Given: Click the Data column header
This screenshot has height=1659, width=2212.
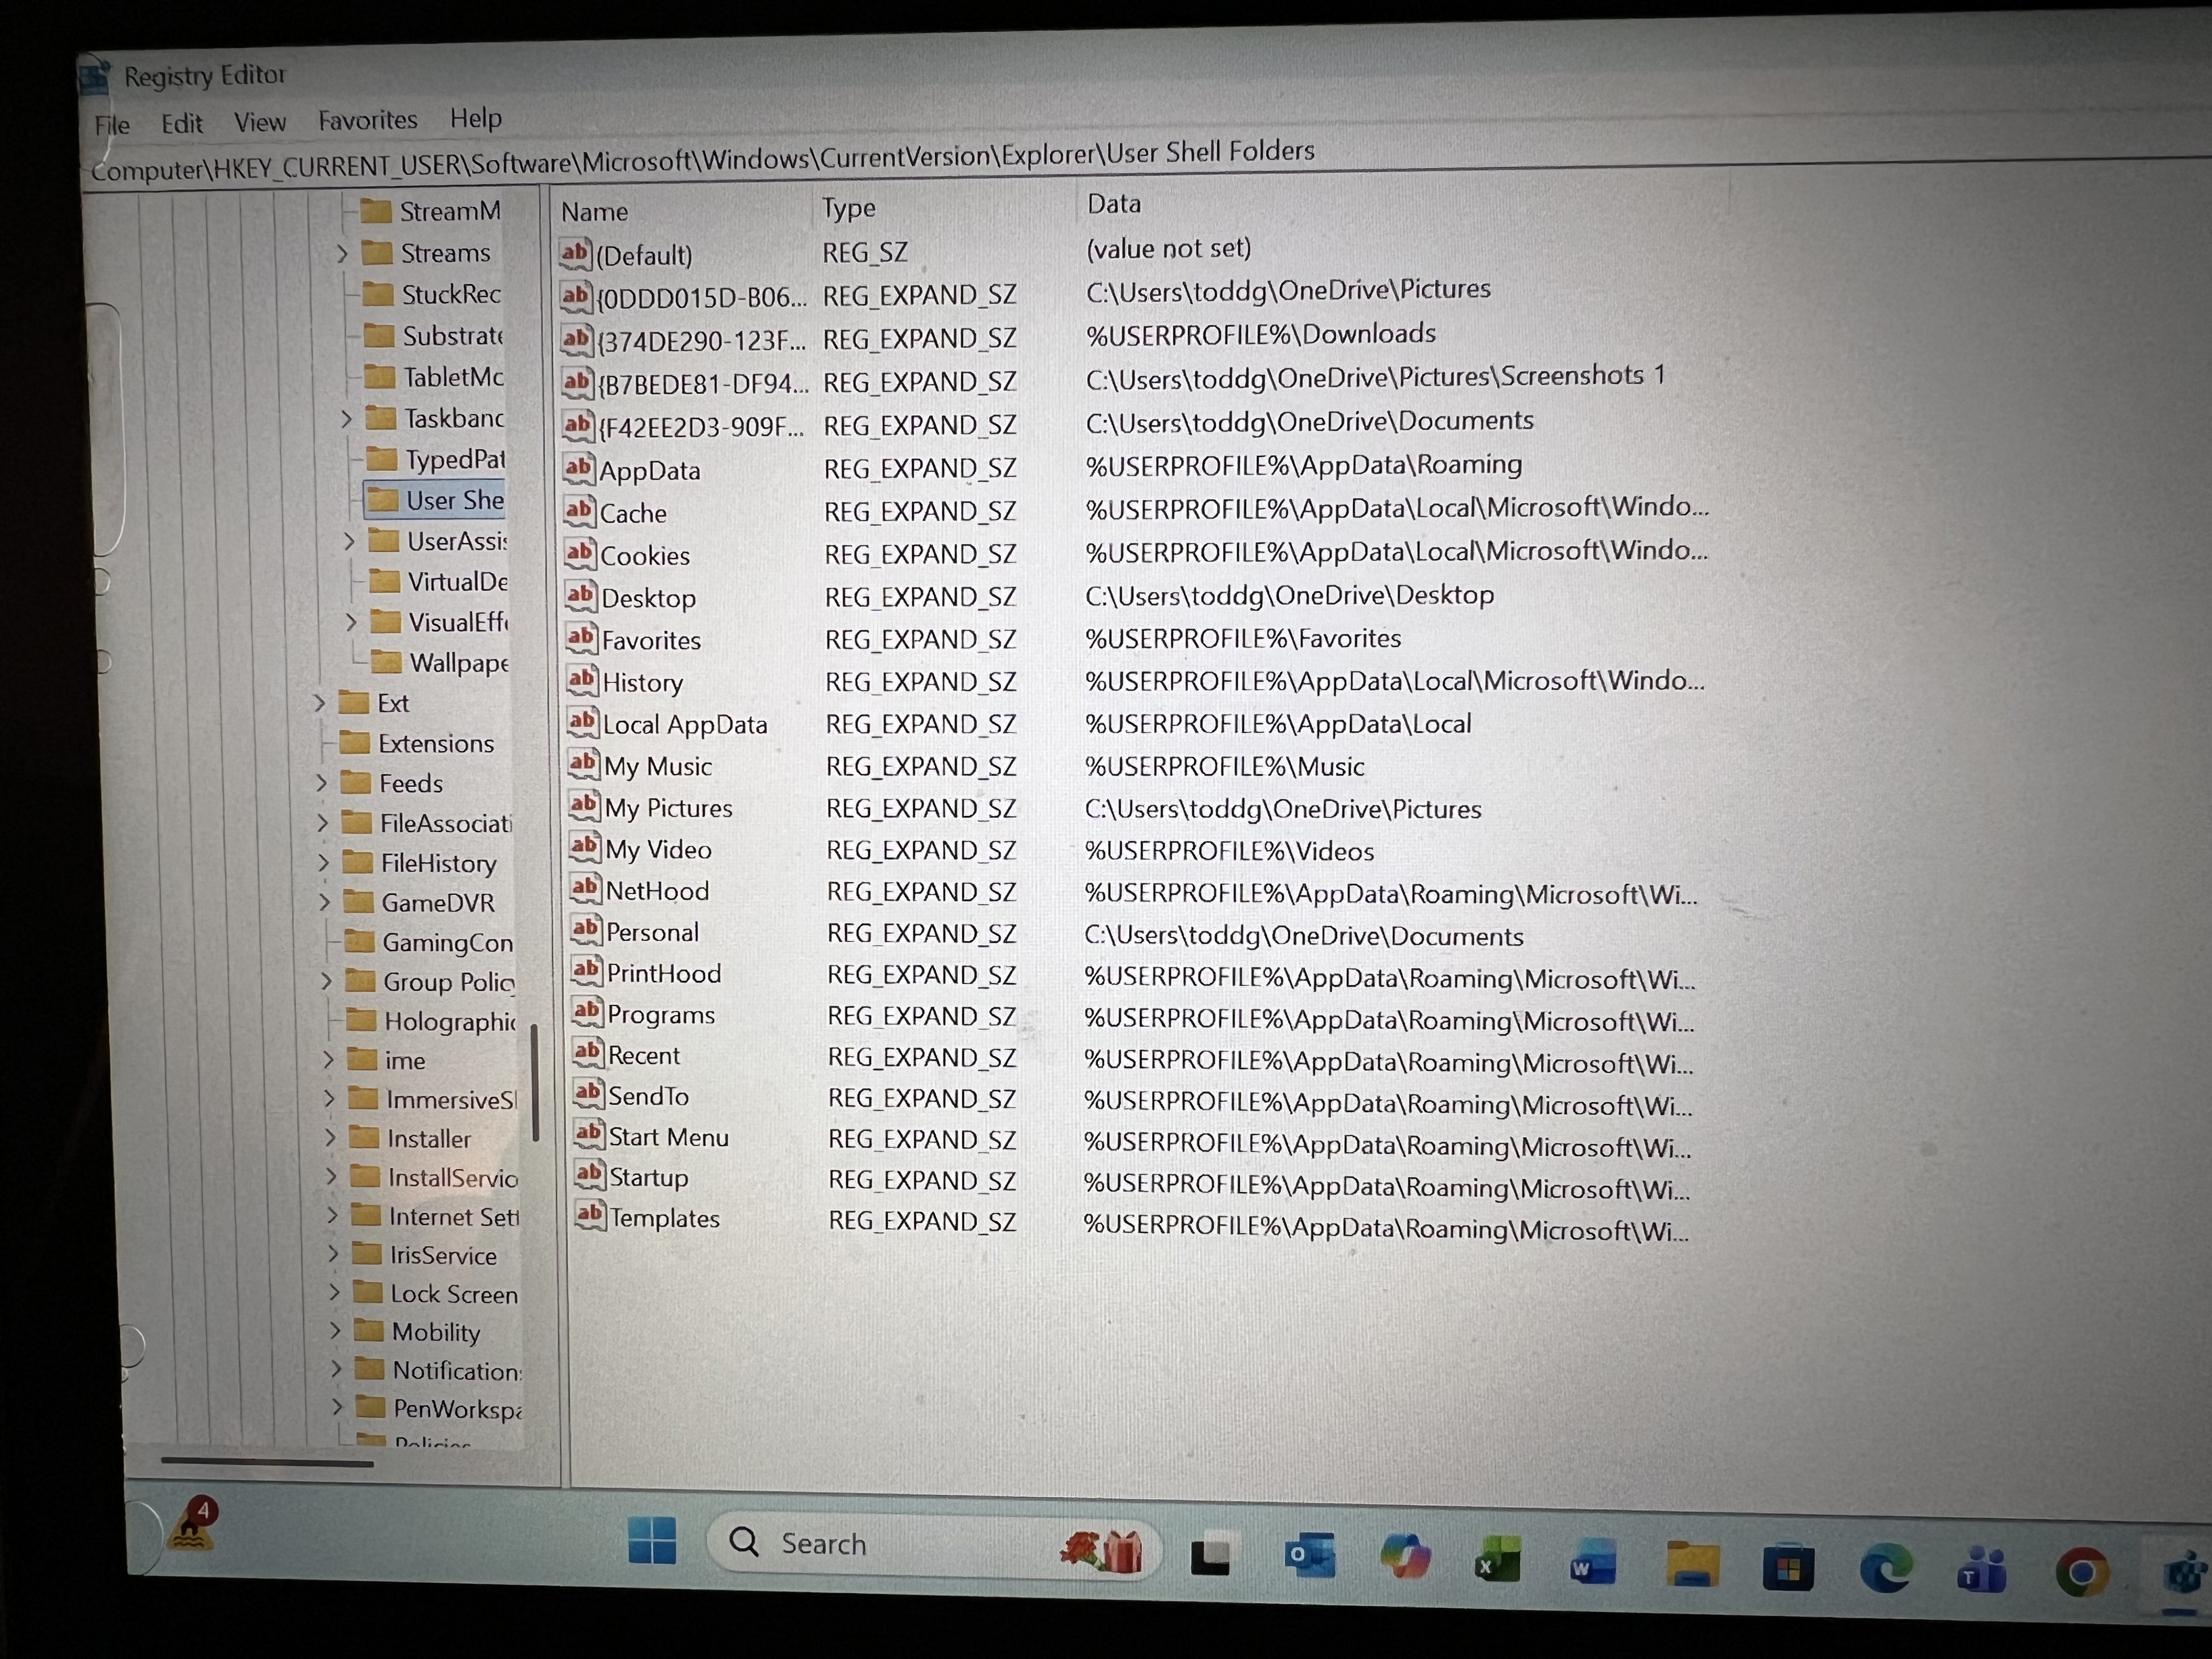Looking at the screenshot, I should tap(1113, 204).
